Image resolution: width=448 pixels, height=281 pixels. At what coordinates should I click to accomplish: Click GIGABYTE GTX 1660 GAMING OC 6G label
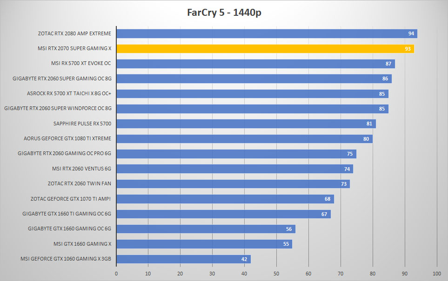[x=70, y=229]
